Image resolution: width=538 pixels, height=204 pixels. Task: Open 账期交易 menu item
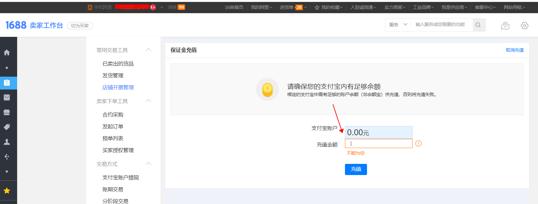(113, 190)
